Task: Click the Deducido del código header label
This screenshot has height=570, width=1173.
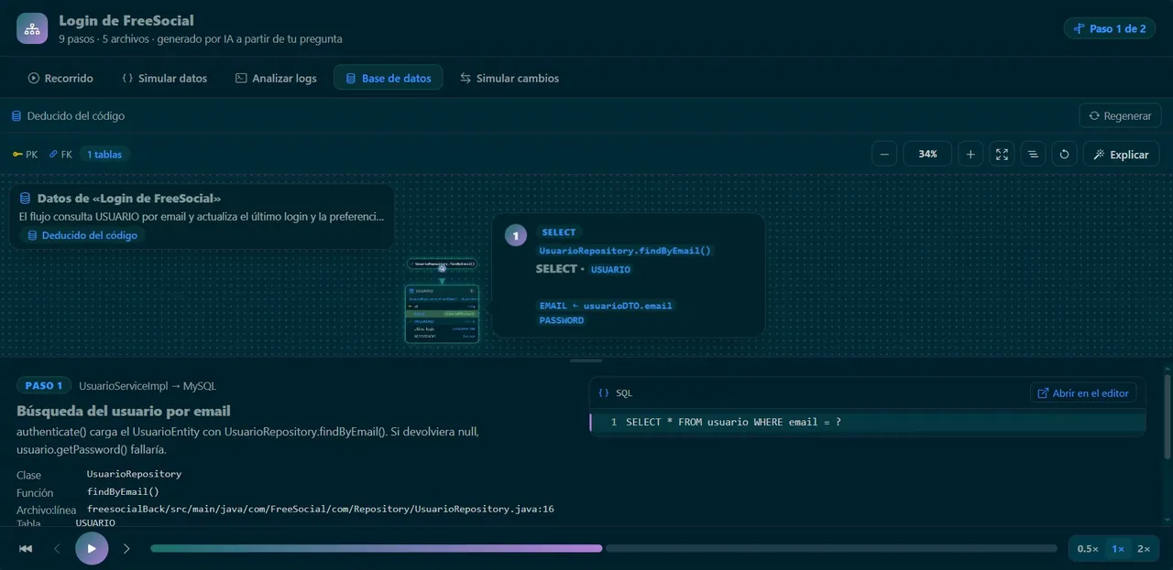Action: pyautogui.click(x=75, y=116)
